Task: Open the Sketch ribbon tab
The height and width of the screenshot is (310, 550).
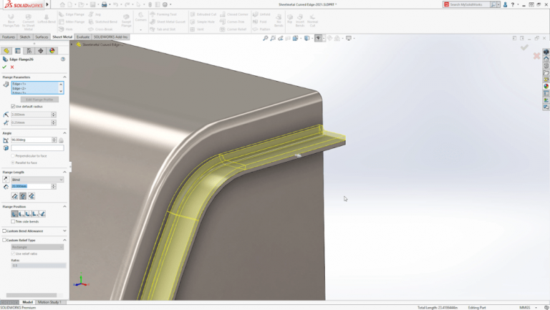Action: (x=25, y=37)
